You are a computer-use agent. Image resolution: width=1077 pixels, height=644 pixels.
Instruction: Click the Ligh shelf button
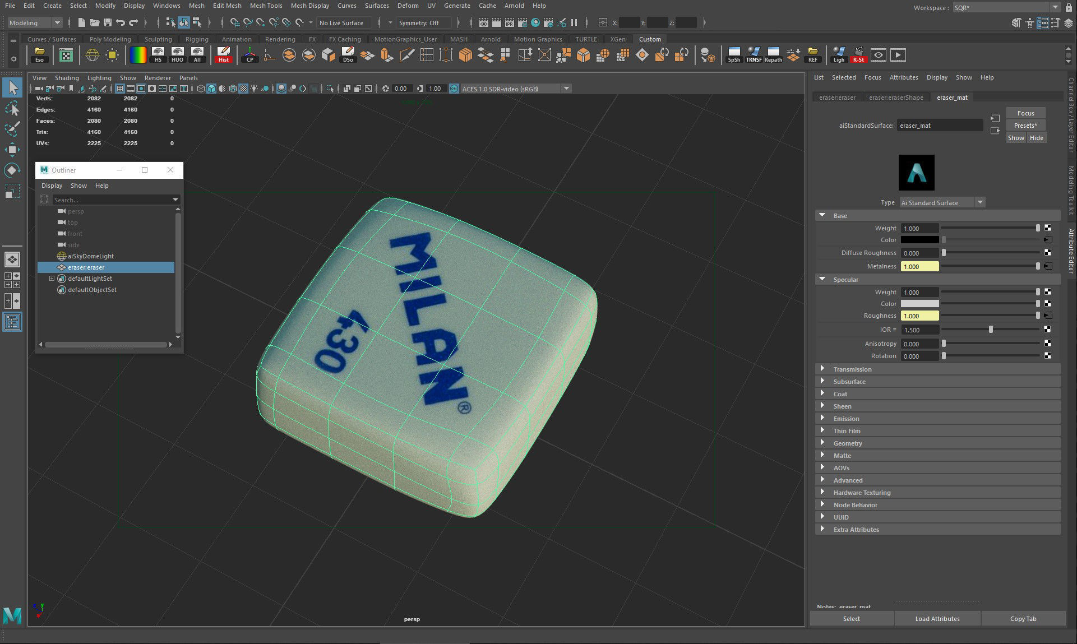click(839, 55)
